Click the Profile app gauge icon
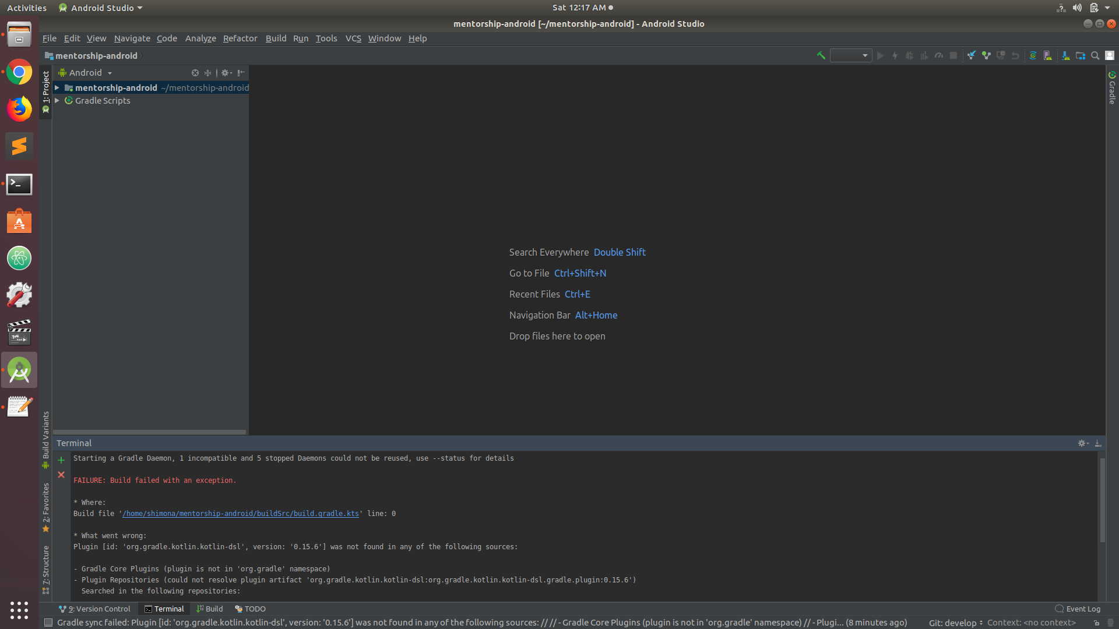 (939, 56)
